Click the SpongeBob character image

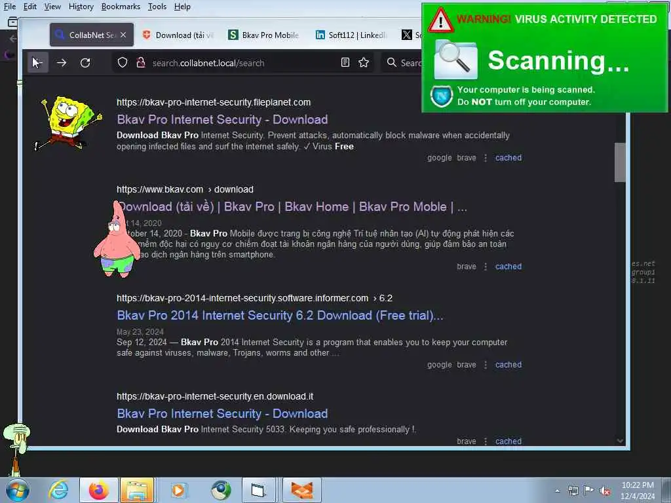[x=68, y=123]
